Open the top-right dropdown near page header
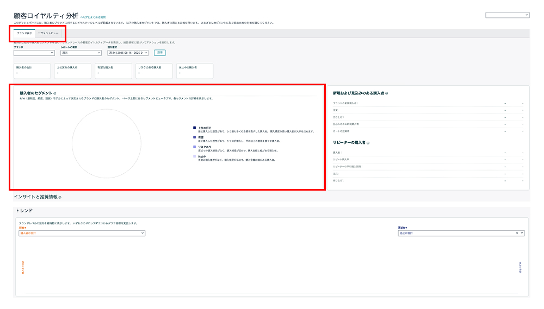This screenshot has height=309, width=544. pyautogui.click(x=507, y=15)
